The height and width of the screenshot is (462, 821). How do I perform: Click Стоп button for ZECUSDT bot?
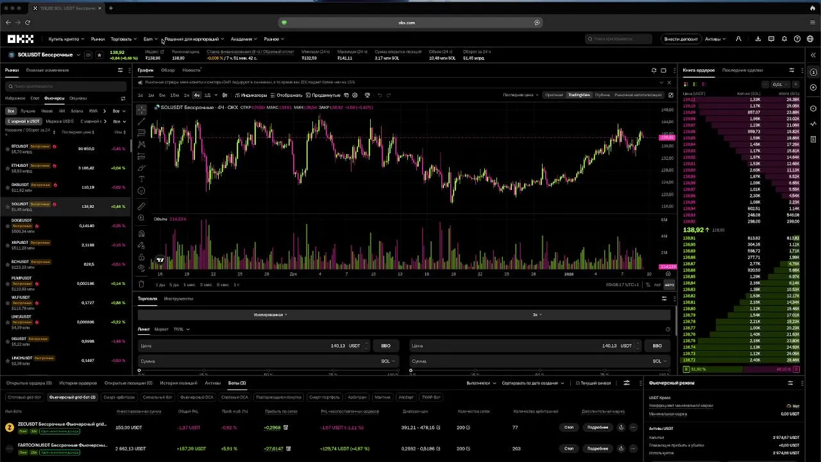(x=569, y=427)
